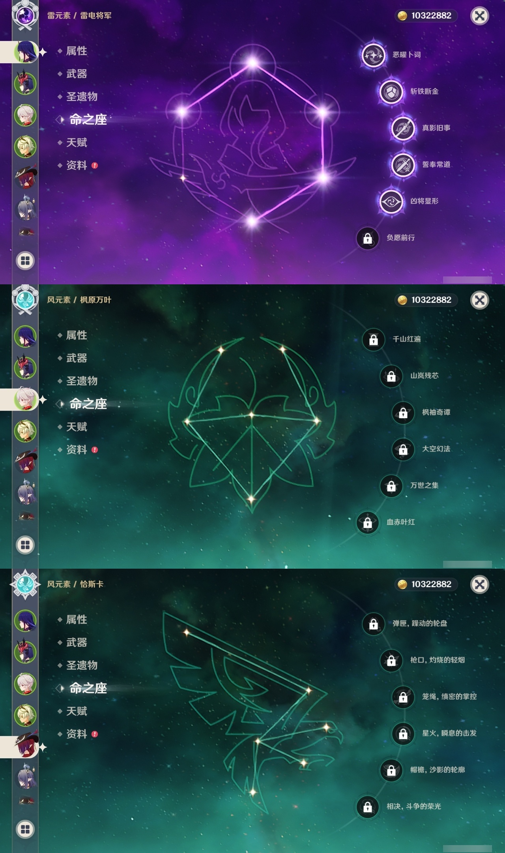Open the Electro element emblem
505x853 pixels.
(25, 16)
